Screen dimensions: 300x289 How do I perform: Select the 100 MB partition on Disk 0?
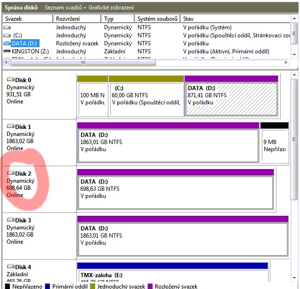(92, 99)
